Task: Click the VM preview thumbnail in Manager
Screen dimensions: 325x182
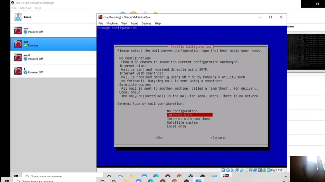Action: [306, 52]
